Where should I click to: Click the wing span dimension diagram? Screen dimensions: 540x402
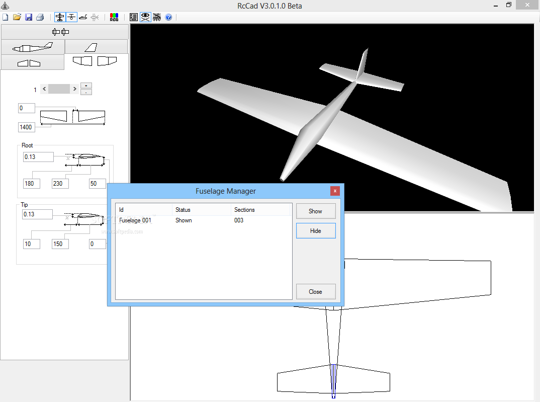[x=72, y=117]
